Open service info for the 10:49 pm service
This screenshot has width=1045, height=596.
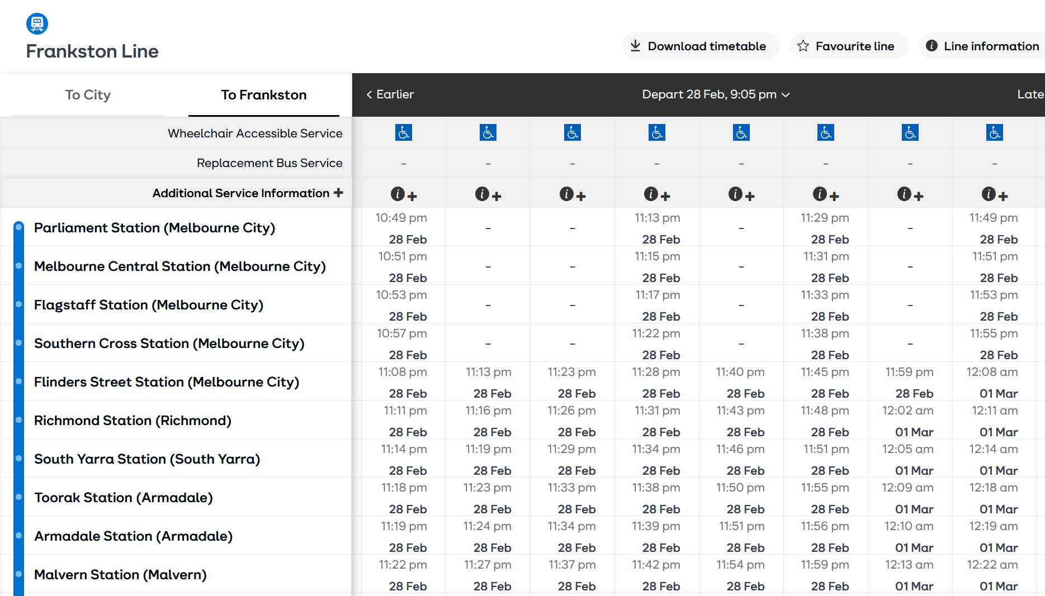point(403,194)
